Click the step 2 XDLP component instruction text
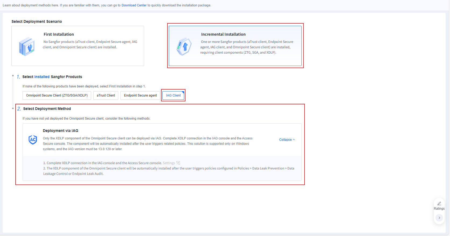The width and height of the screenshot is (450, 236). coord(169,171)
